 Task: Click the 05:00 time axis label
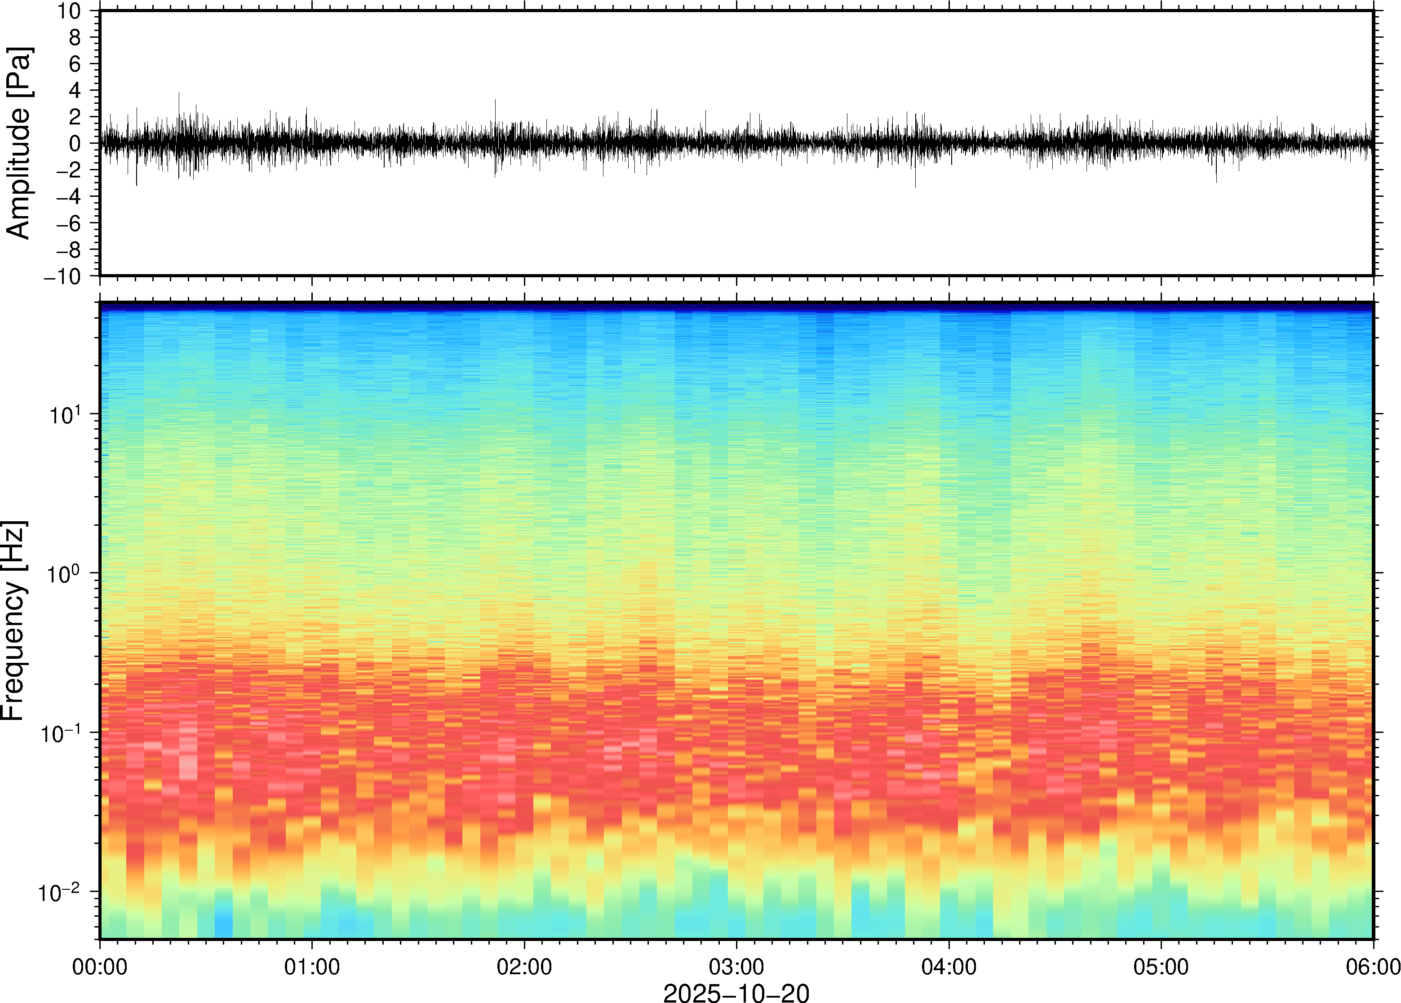1161,967
